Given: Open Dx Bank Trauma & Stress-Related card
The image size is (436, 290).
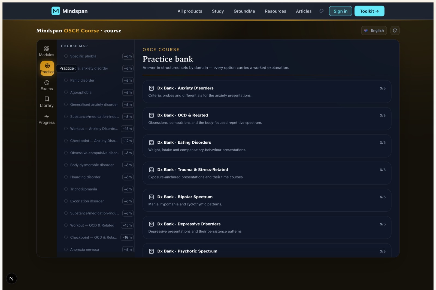Looking at the screenshot, I should (267, 173).
